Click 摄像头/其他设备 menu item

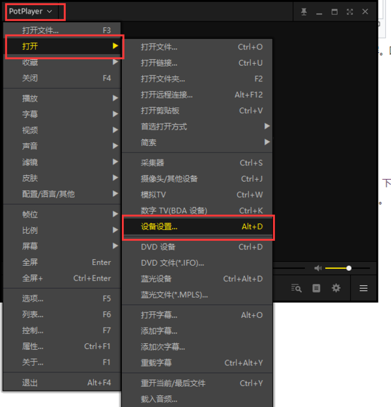click(197, 178)
